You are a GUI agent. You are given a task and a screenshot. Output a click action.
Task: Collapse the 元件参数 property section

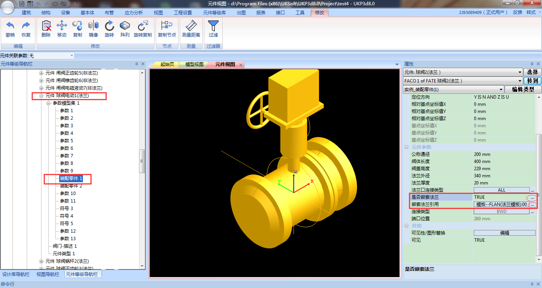point(407,147)
